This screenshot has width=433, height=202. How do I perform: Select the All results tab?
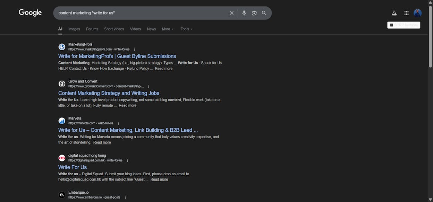point(60,29)
